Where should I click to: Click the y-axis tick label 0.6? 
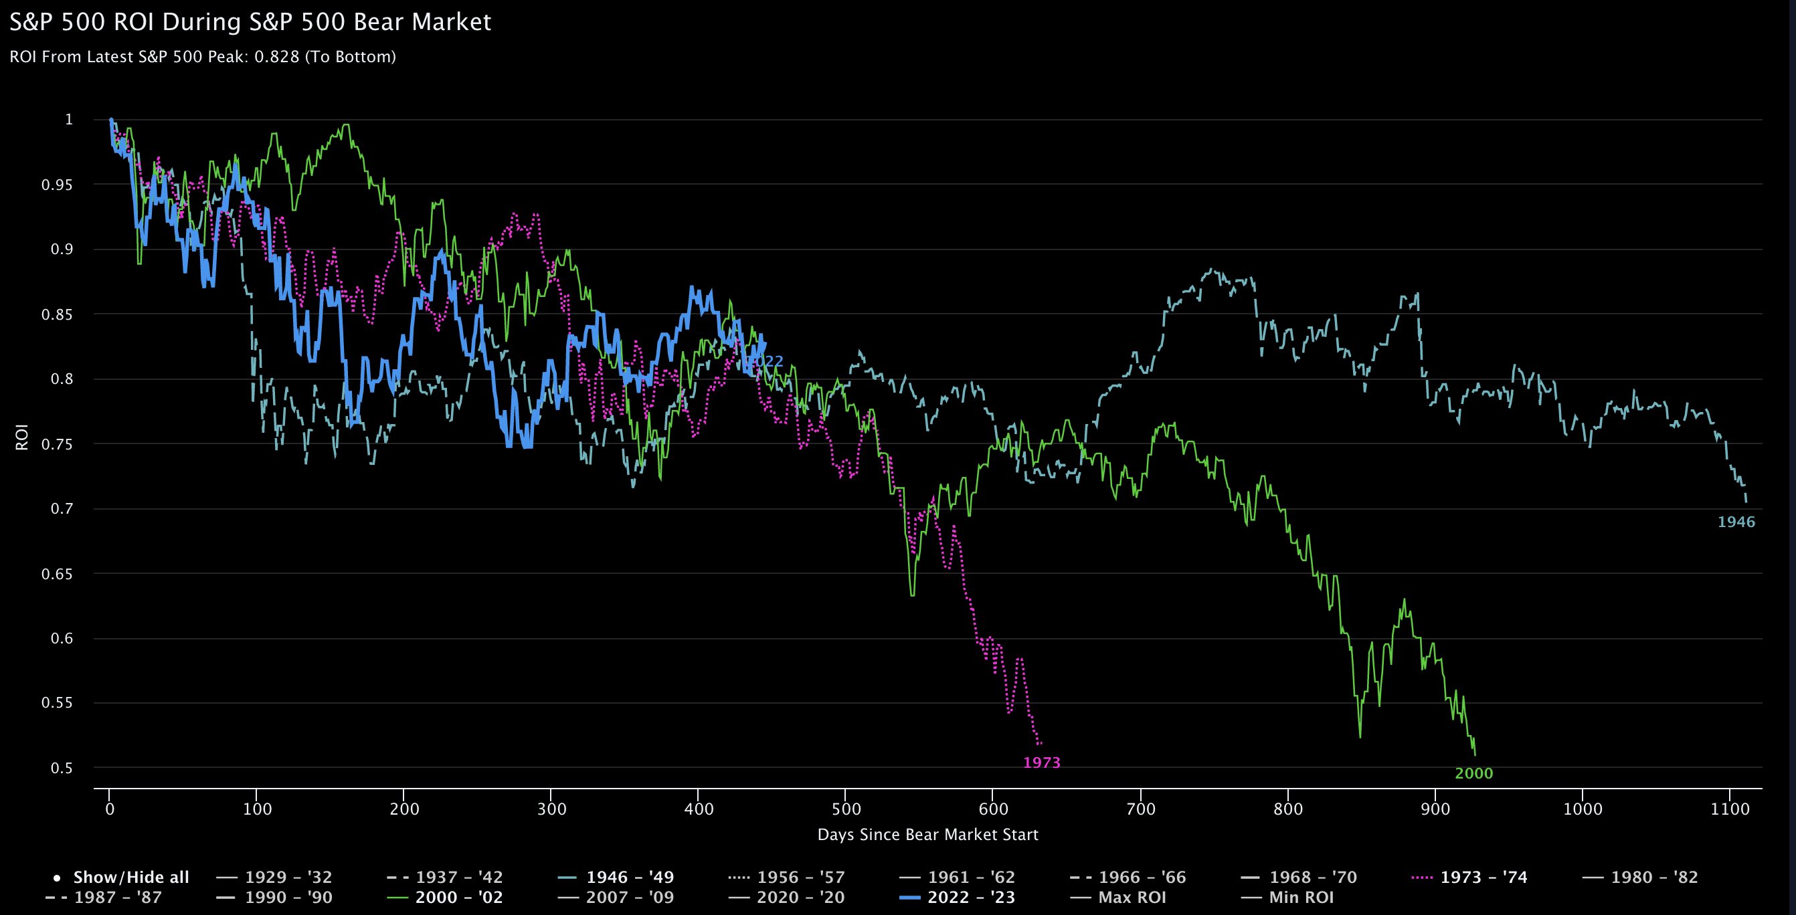click(x=62, y=638)
